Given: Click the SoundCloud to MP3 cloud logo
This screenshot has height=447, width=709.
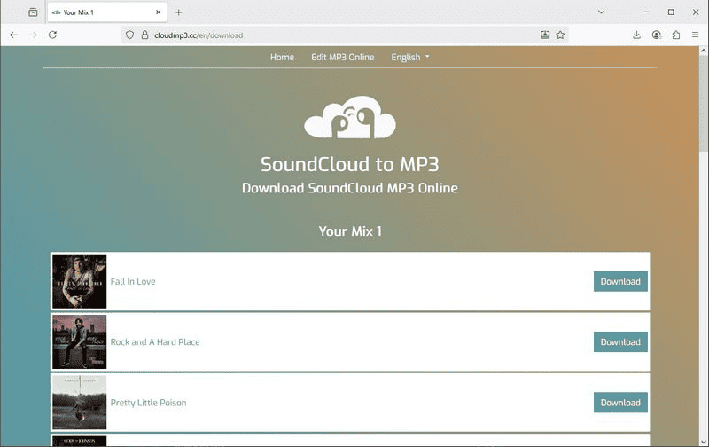Looking at the screenshot, I should (349, 117).
